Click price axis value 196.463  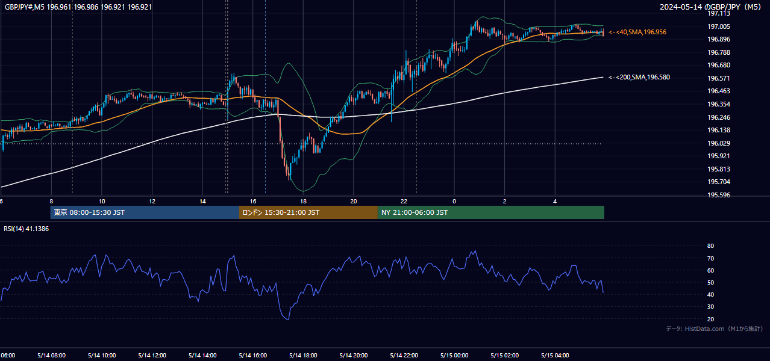point(719,91)
